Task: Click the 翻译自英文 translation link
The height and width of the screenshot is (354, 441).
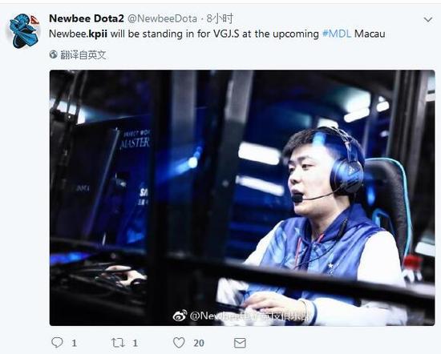Action: point(83,54)
